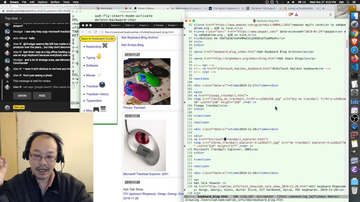Open the Tools menu in Emacs
The height and width of the screenshot is (202, 360).
pos(66,2)
